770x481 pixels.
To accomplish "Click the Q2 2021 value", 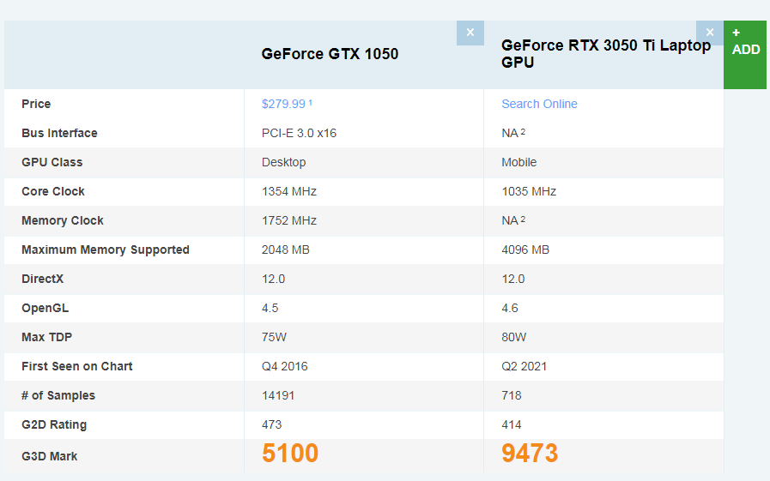I will (x=524, y=366).
